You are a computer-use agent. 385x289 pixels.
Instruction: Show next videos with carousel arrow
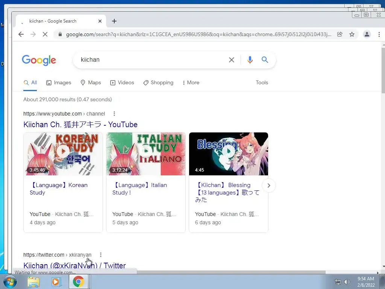tap(269, 186)
